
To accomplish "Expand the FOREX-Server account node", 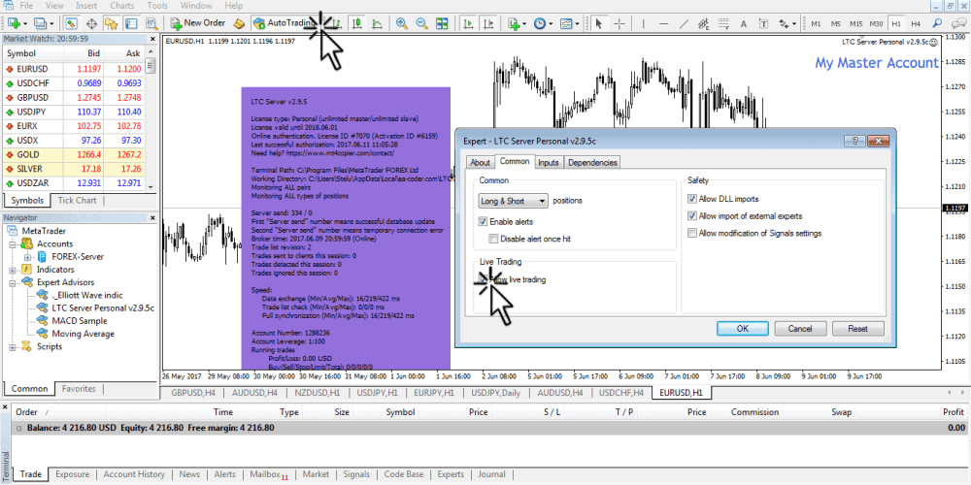I will [26, 257].
